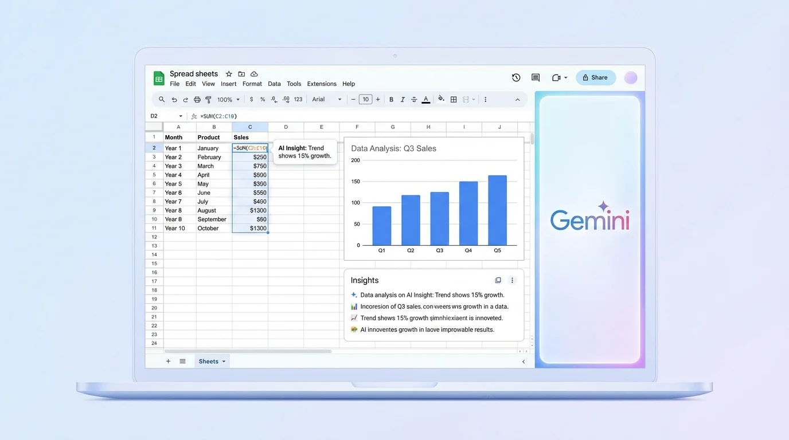
Task: Click the font size field showing 10
Action: [x=365, y=100]
